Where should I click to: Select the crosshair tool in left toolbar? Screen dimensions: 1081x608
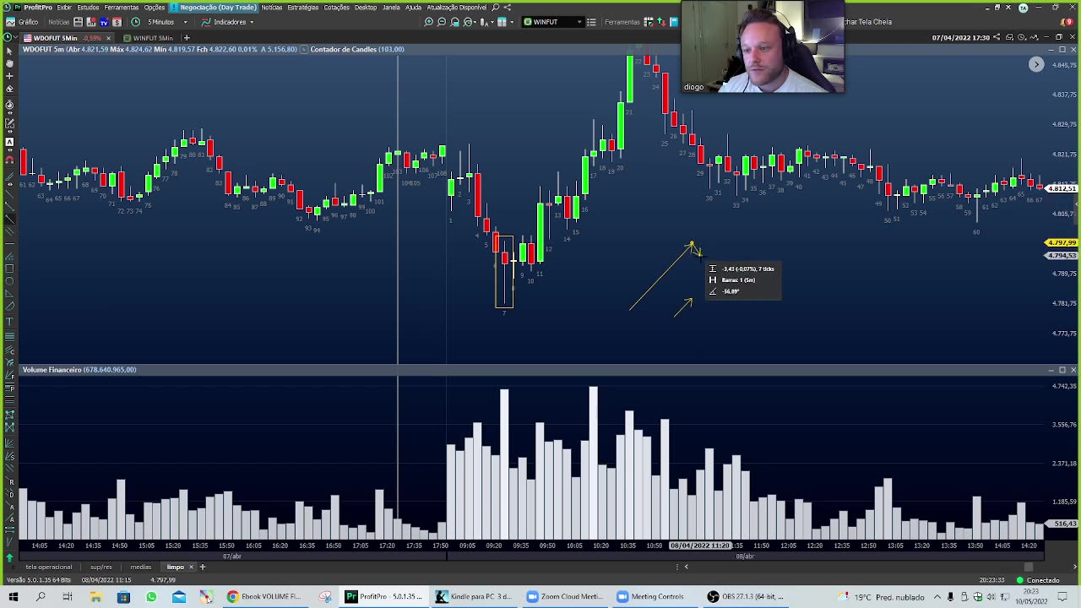[9, 76]
